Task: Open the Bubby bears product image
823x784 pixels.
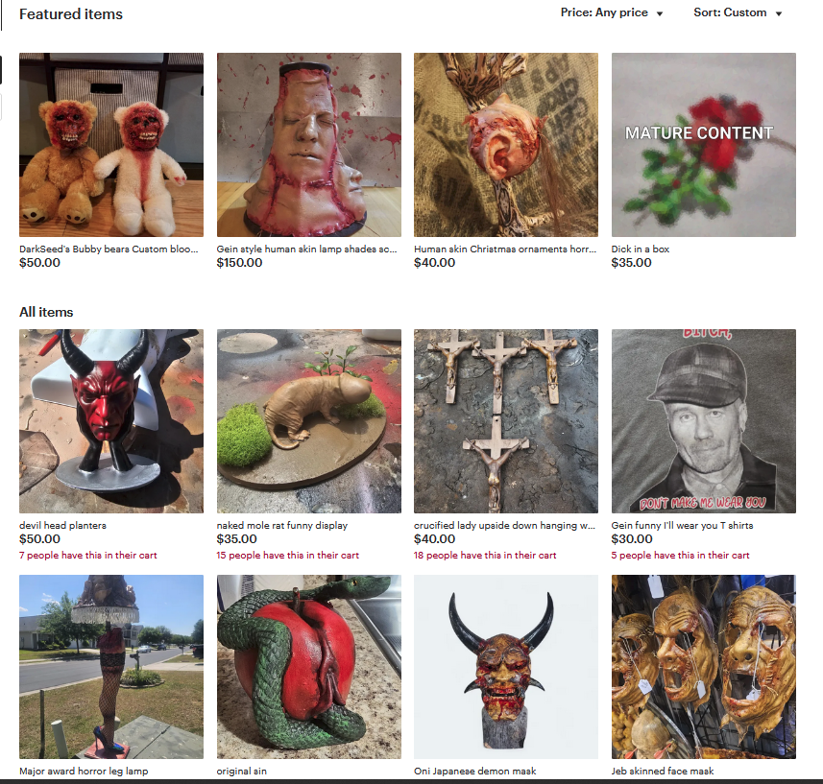Action: click(x=111, y=145)
